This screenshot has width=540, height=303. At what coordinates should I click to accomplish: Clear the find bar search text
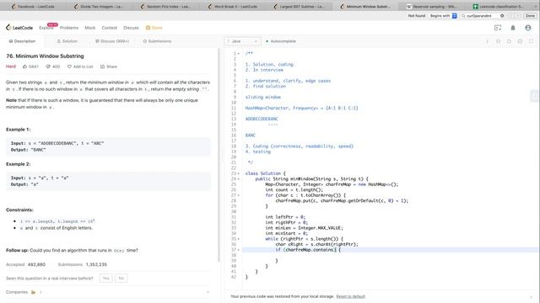pyautogui.click(x=502, y=16)
